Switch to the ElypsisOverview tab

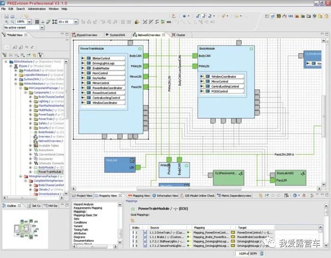click(x=85, y=35)
